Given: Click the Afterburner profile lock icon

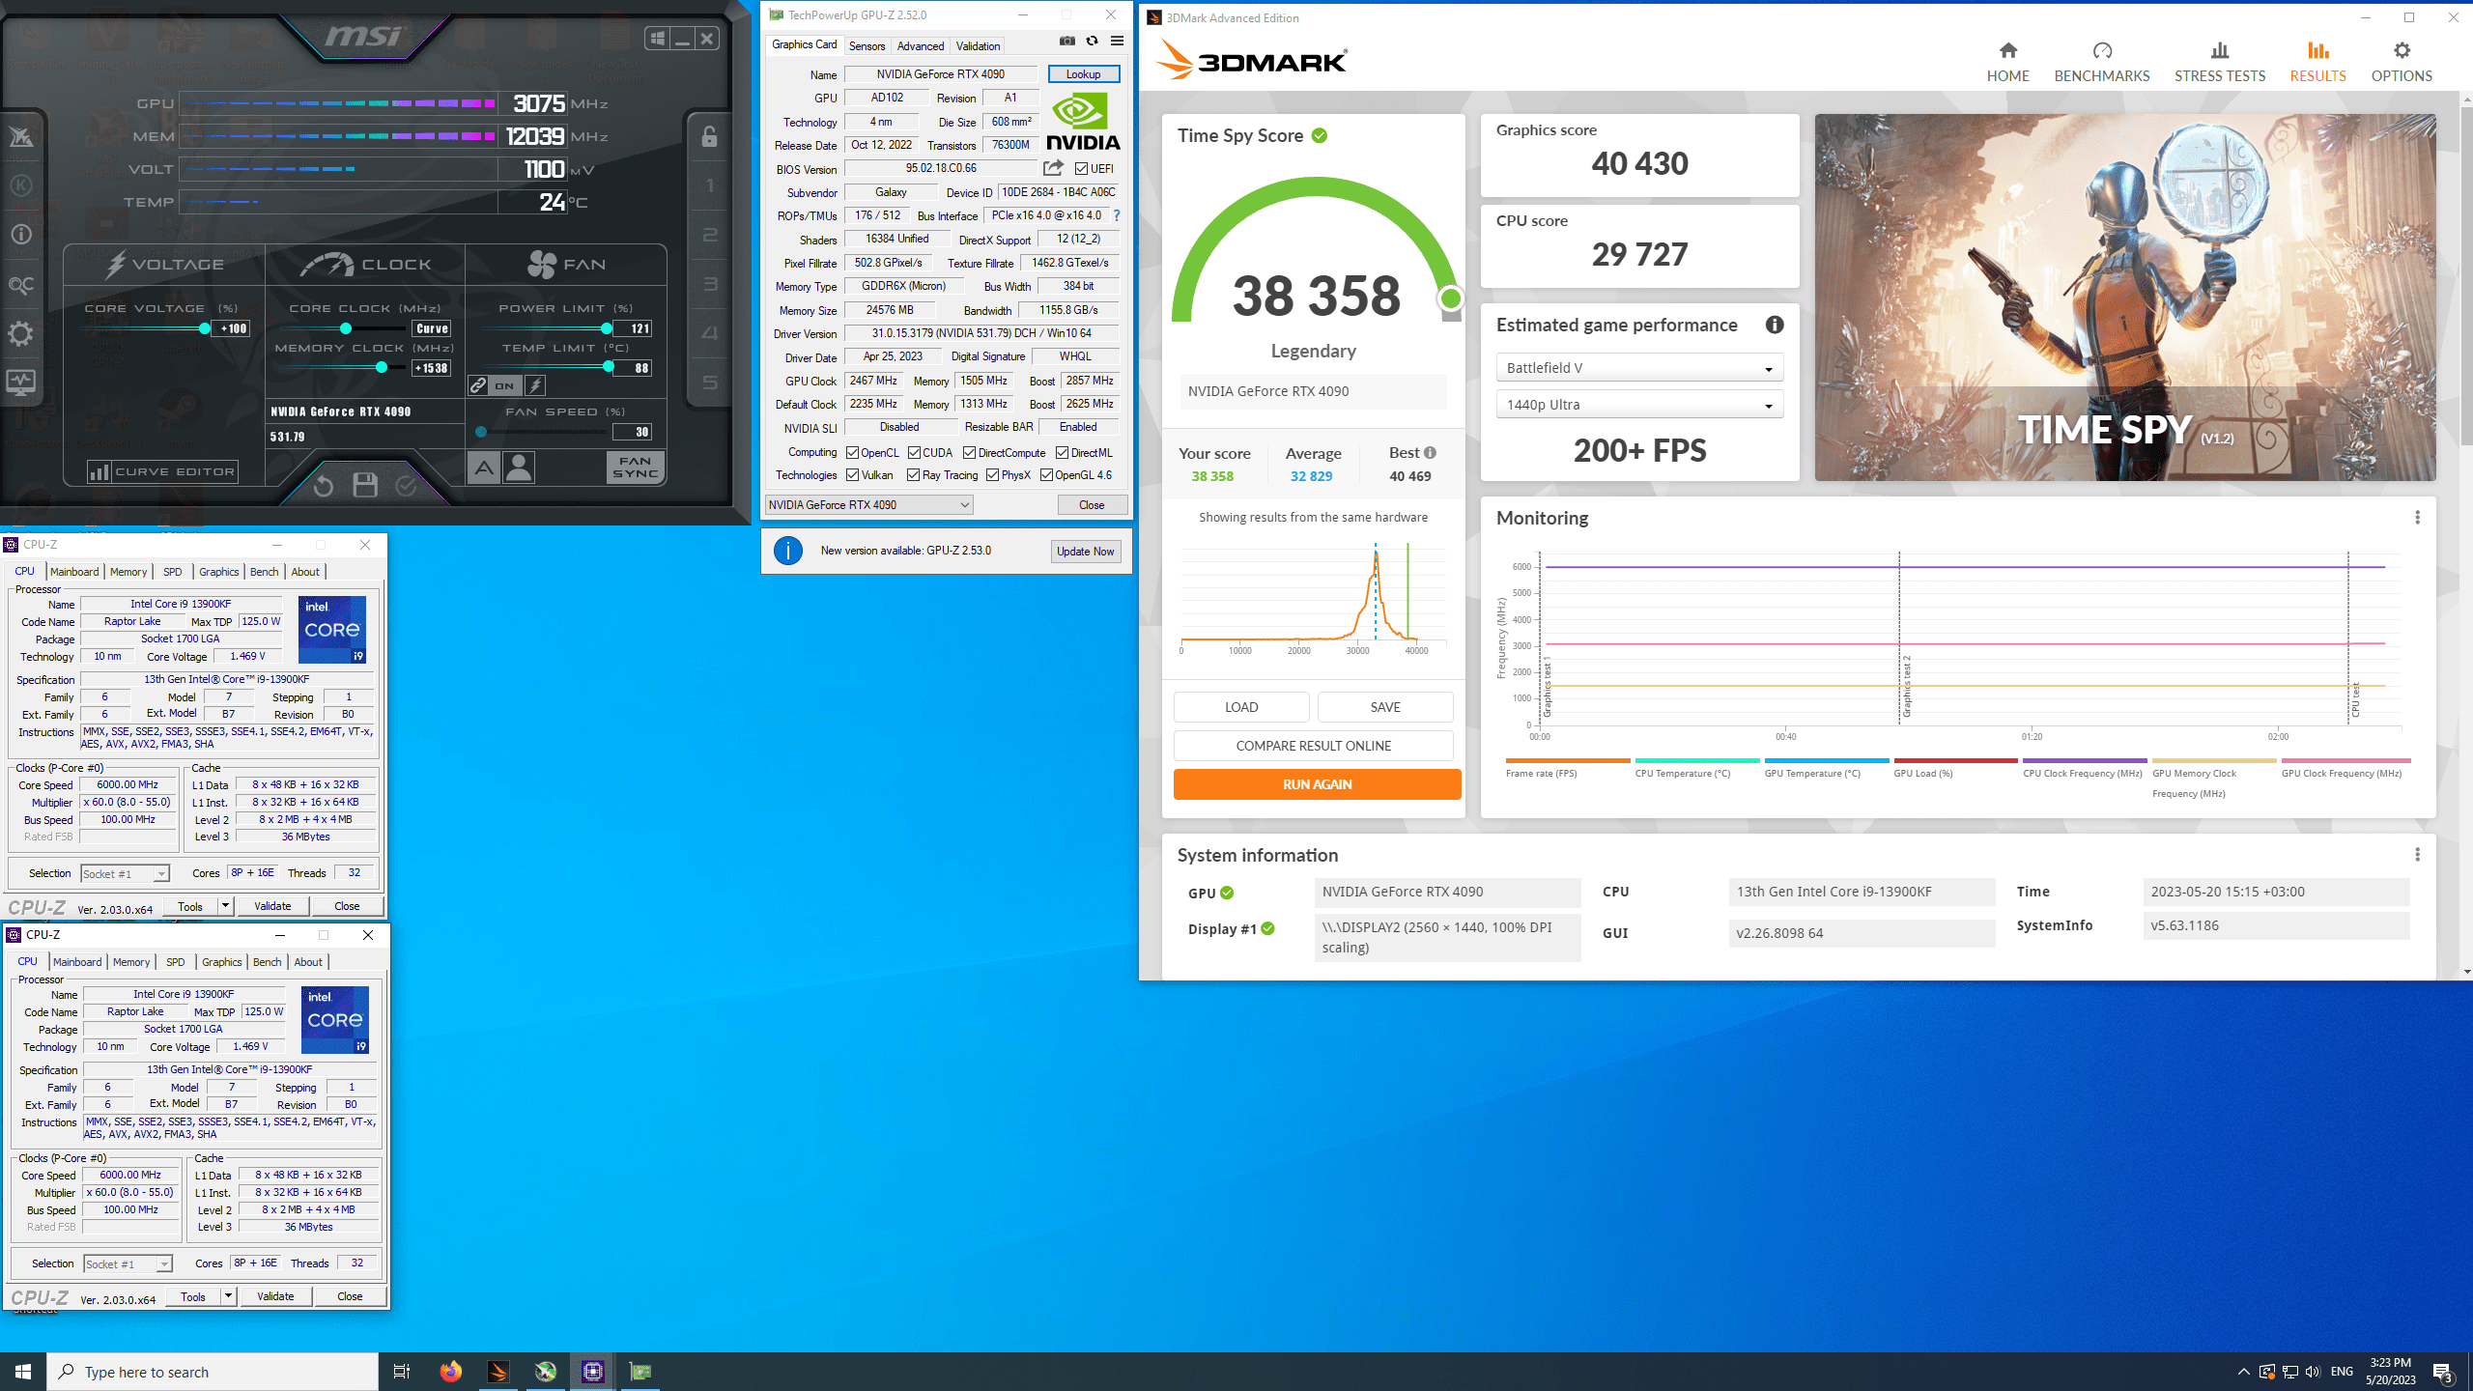Looking at the screenshot, I should pos(709,136).
